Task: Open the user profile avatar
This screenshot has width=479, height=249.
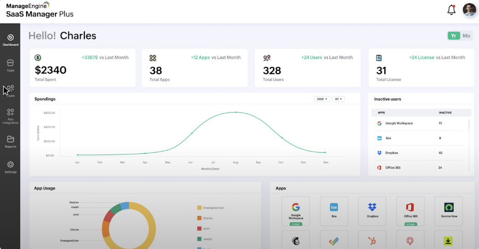Action: (x=469, y=10)
